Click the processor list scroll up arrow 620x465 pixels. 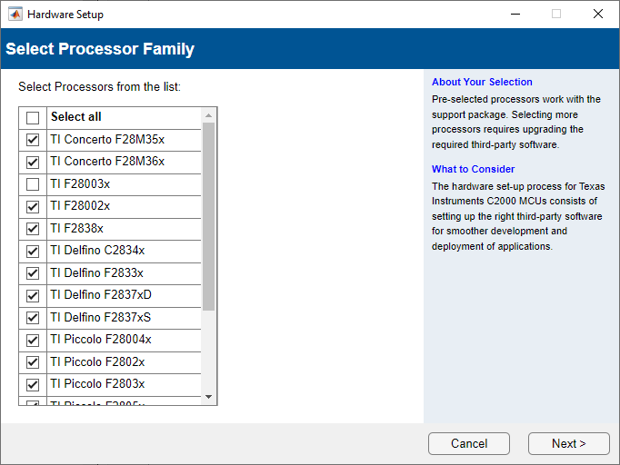pos(208,115)
